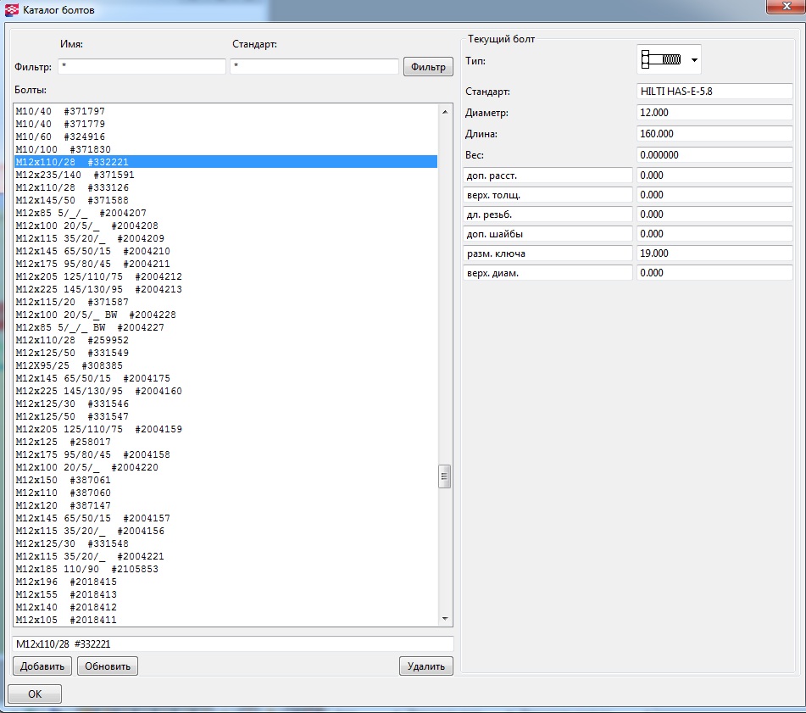This screenshot has width=806, height=713.
Task: Click the Каталог болтов window title icon
Action: pos(12,11)
